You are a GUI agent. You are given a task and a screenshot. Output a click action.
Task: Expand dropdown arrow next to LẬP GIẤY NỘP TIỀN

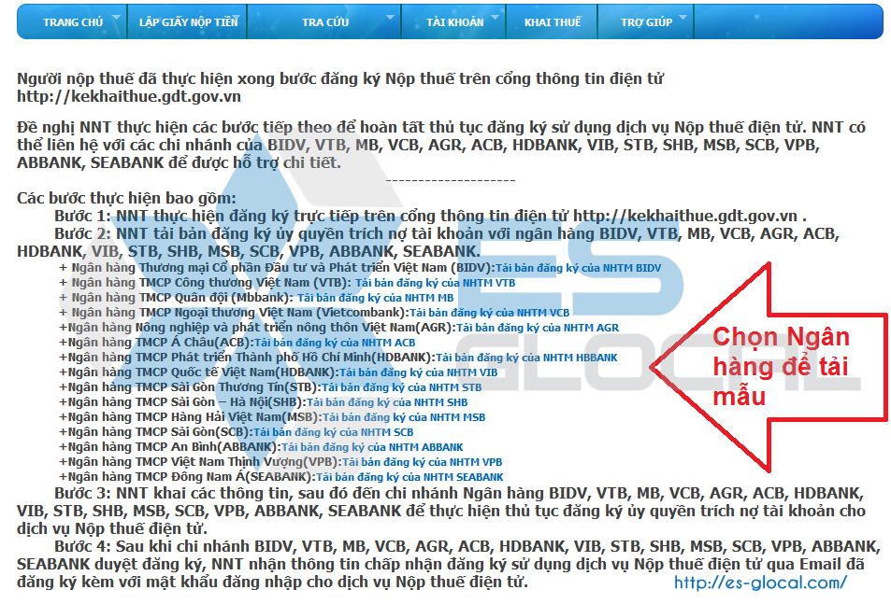click(237, 18)
